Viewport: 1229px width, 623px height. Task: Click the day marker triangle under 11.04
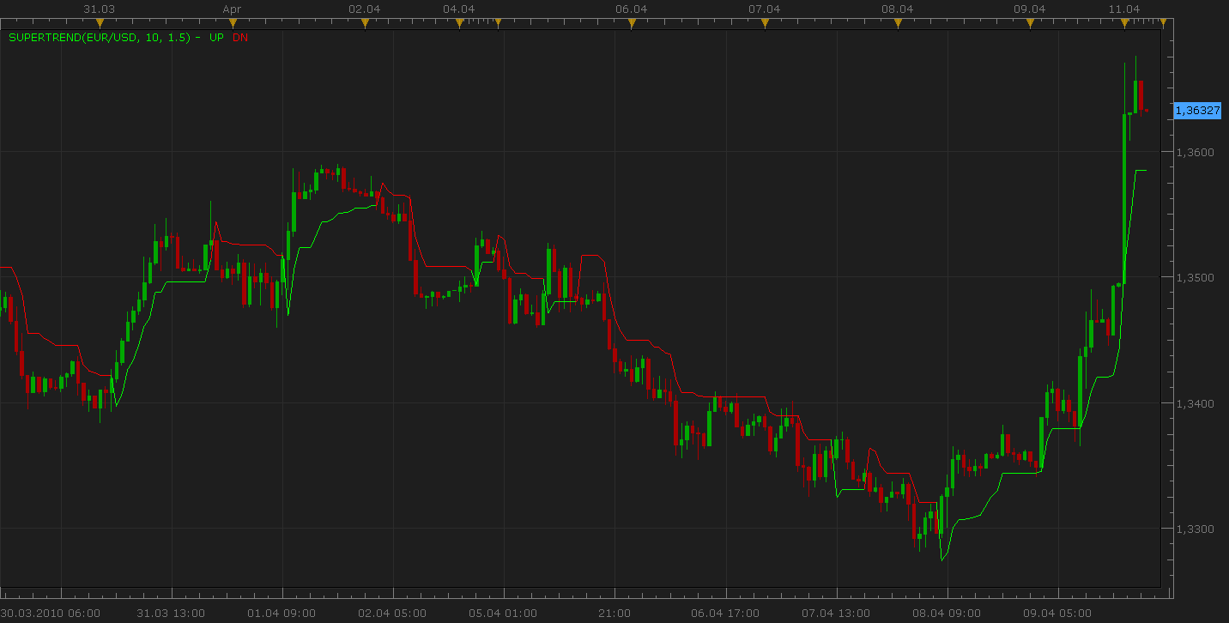[x=1124, y=23]
